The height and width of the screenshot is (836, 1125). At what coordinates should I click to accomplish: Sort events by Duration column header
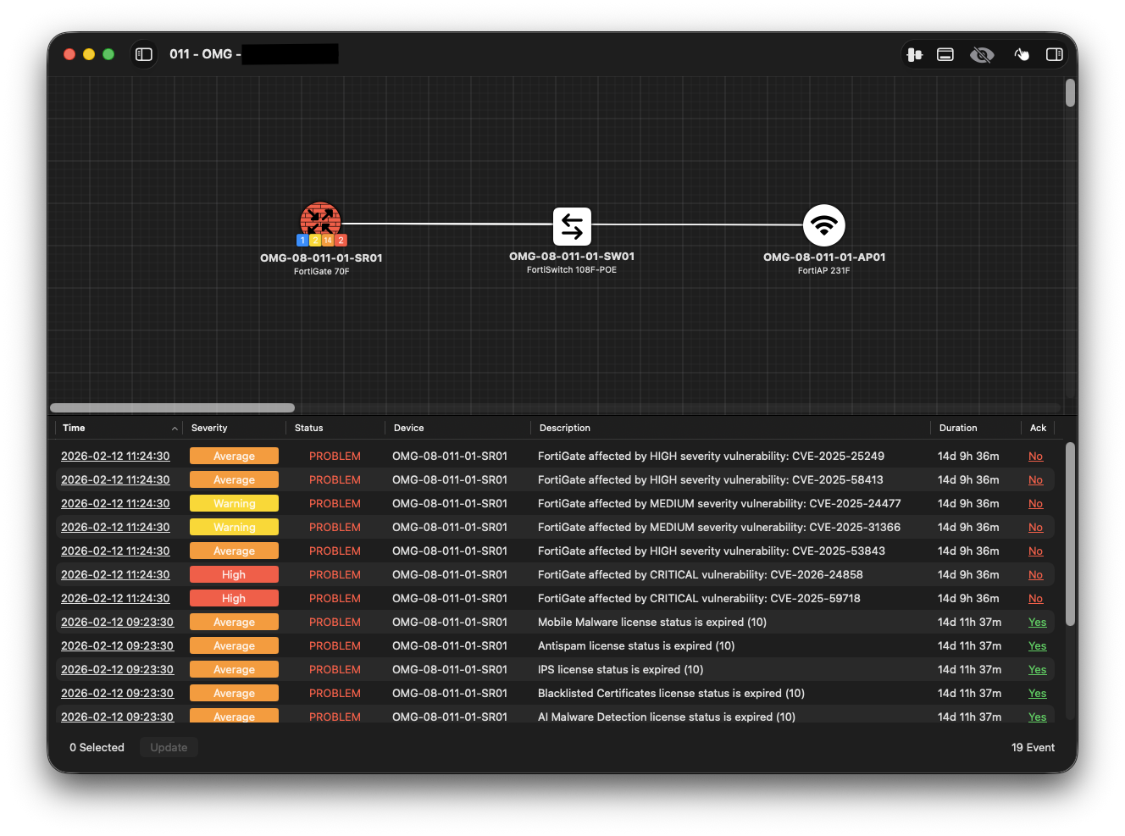pos(957,429)
